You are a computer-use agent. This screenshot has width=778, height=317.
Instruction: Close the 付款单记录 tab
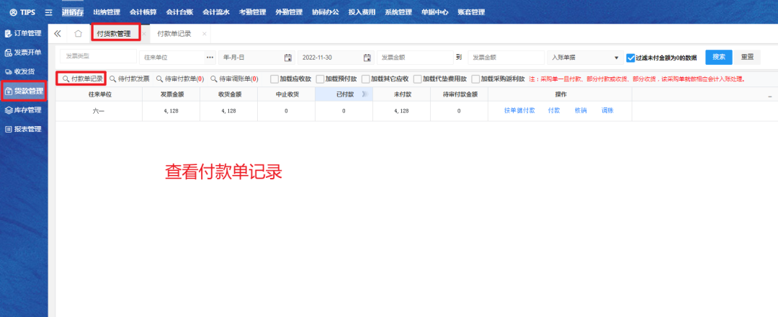coord(205,34)
